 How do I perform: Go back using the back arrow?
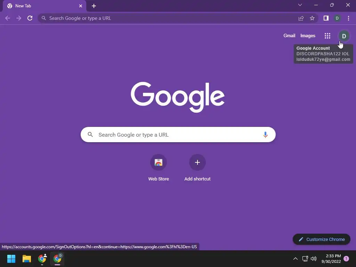(8, 18)
